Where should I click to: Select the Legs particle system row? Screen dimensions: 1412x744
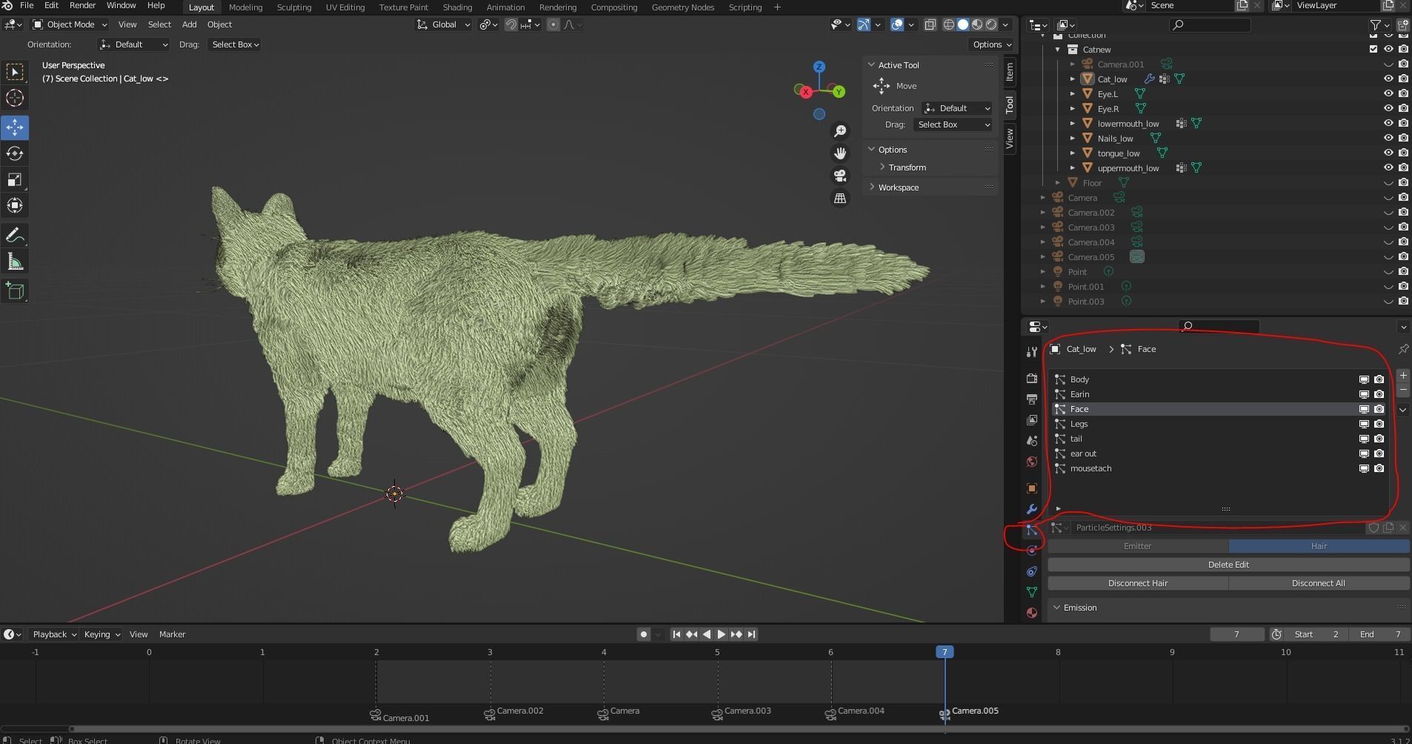tap(1219, 424)
